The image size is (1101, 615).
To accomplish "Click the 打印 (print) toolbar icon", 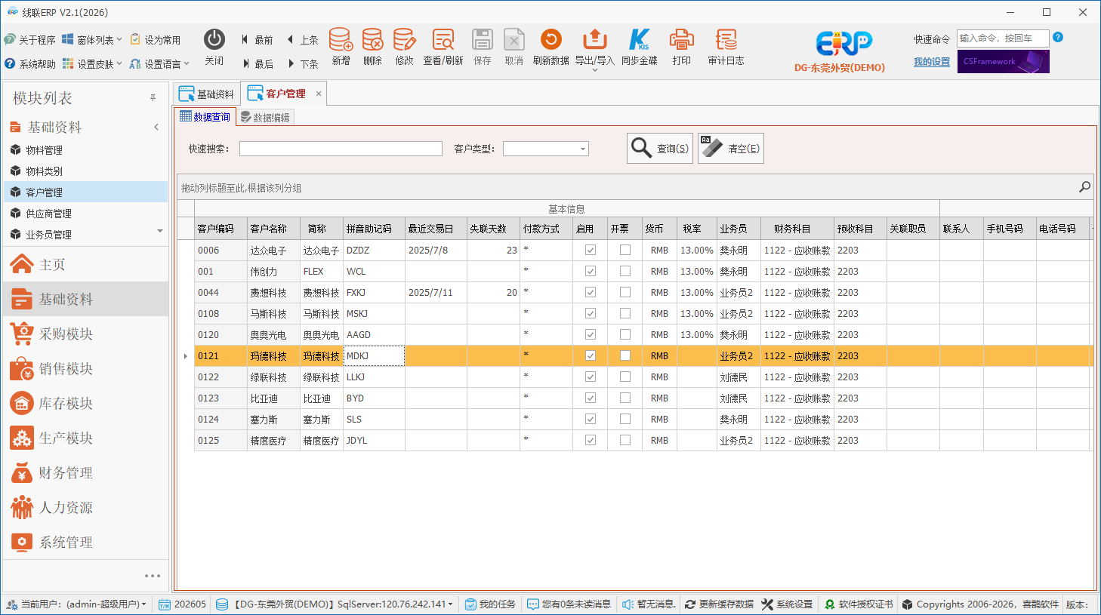I will tap(682, 47).
